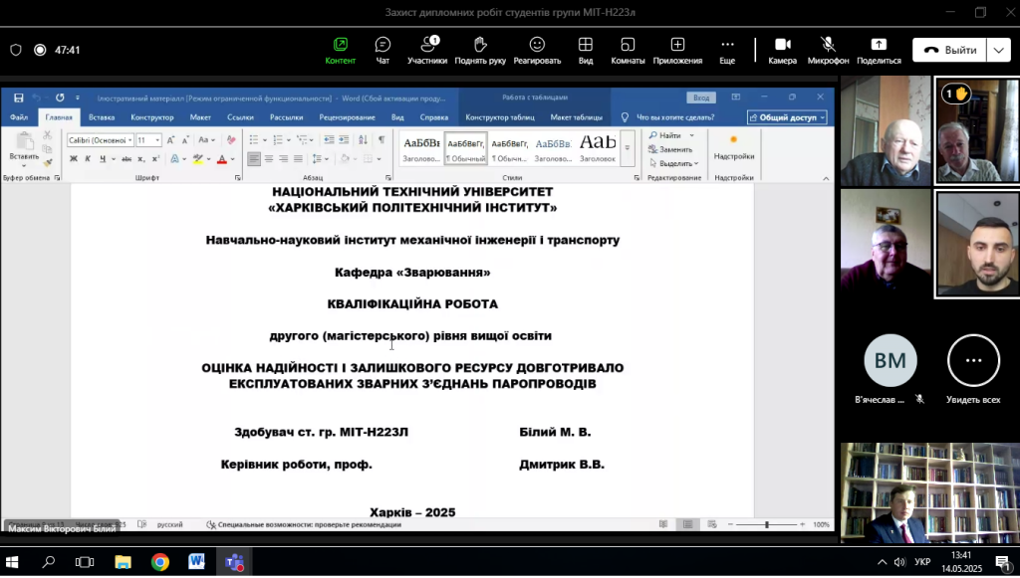Click the shield icon beside the meeting timer
This screenshot has height=578, width=1020.
click(16, 50)
